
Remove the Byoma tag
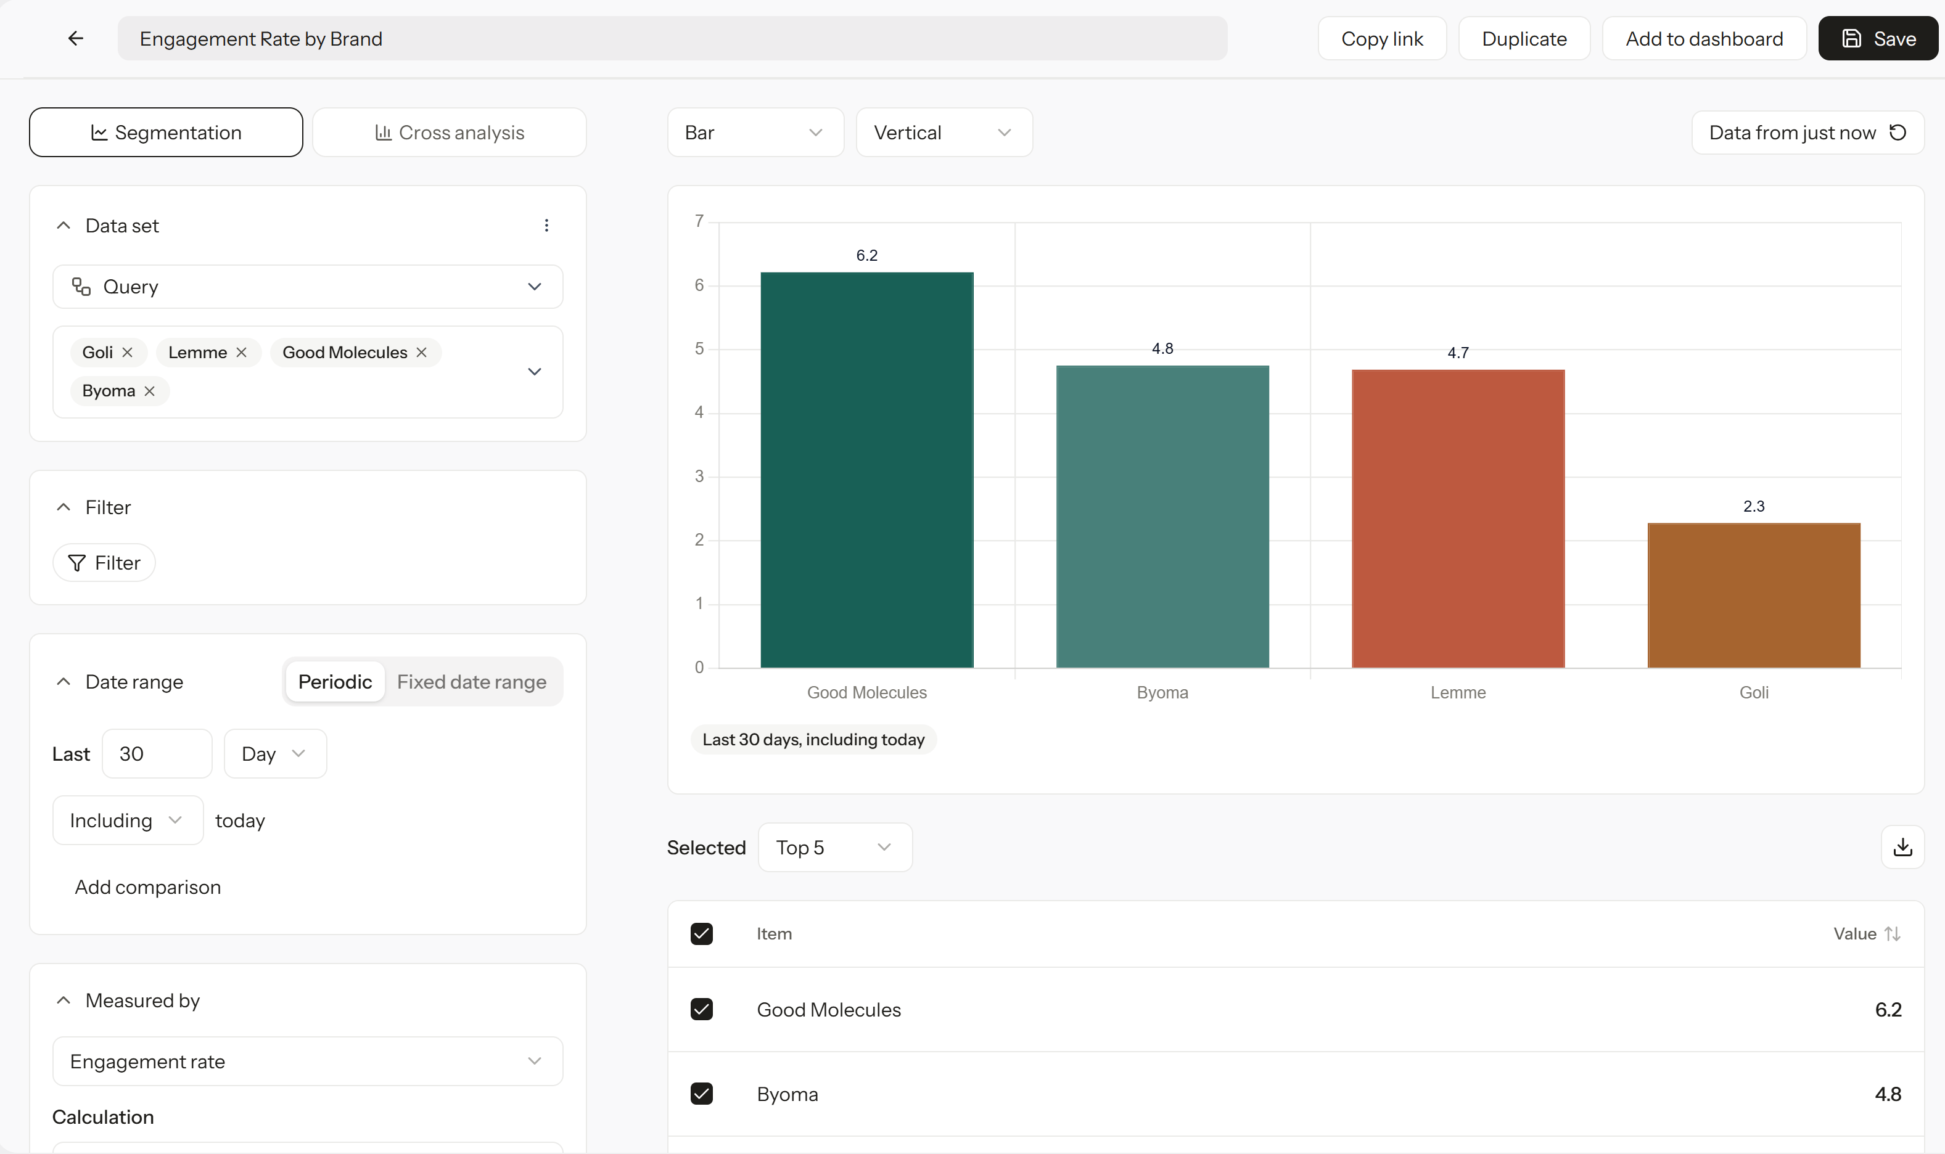pyautogui.click(x=150, y=391)
